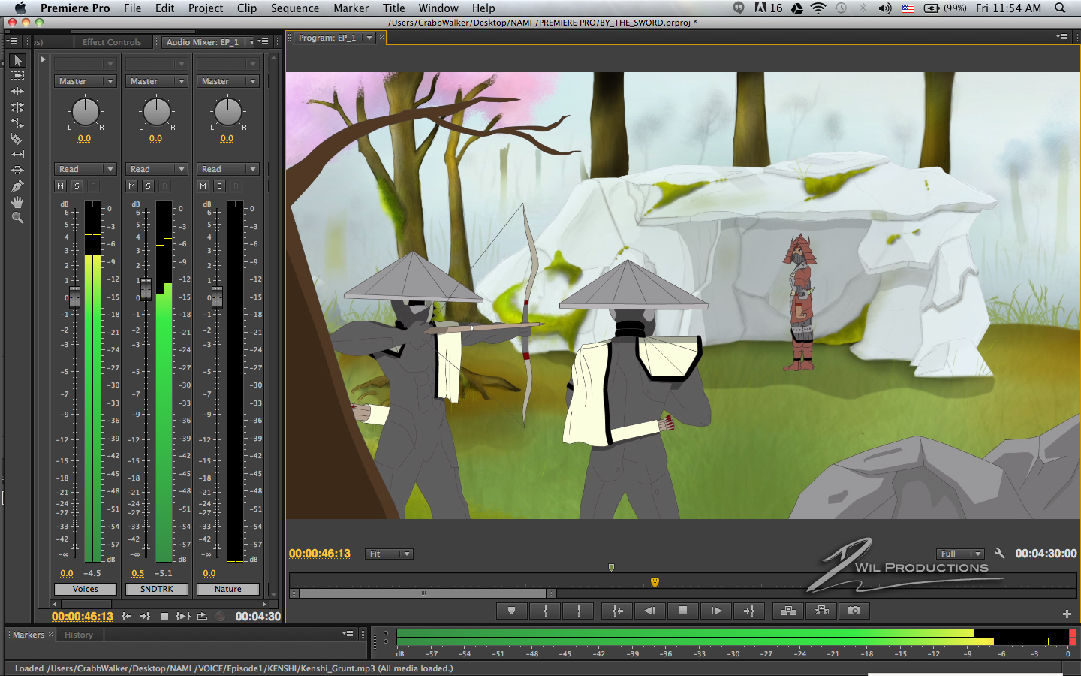Solo the Voices track

click(x=77, y=186)
